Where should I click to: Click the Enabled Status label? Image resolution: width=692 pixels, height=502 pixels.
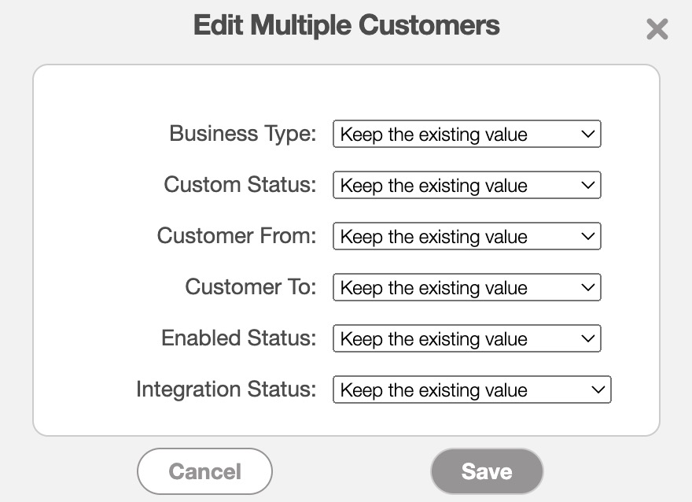[x=238, y=338]
